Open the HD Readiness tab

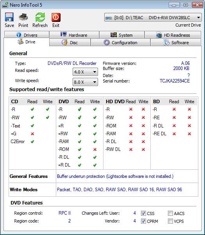point(173,35)
